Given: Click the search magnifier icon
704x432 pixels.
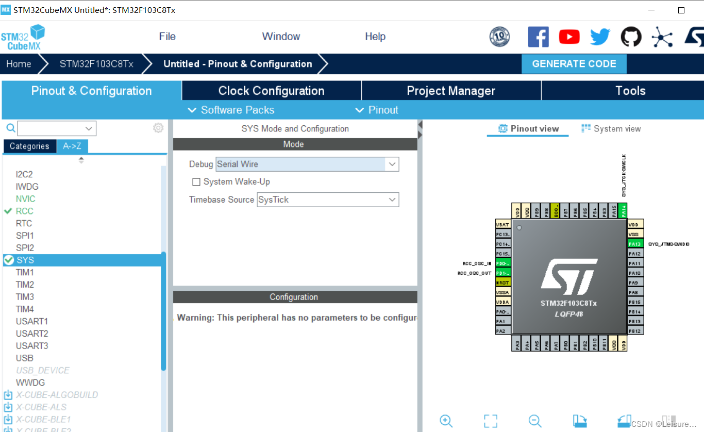Looking at the screenshot, I should pyautogui.click(x=10, y=128).
